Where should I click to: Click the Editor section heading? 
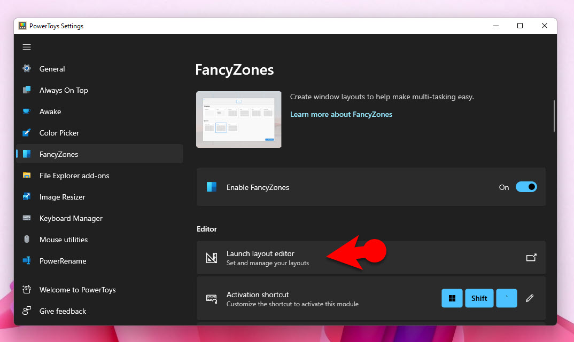(x=207, y=229)
